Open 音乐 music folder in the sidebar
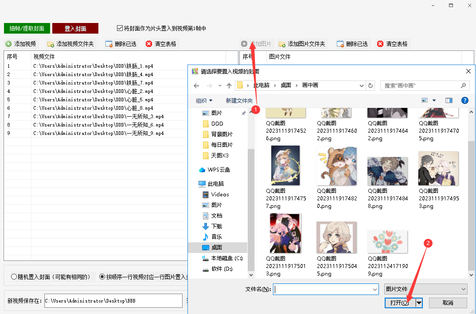Screen dimensions: 476x314 212,237
